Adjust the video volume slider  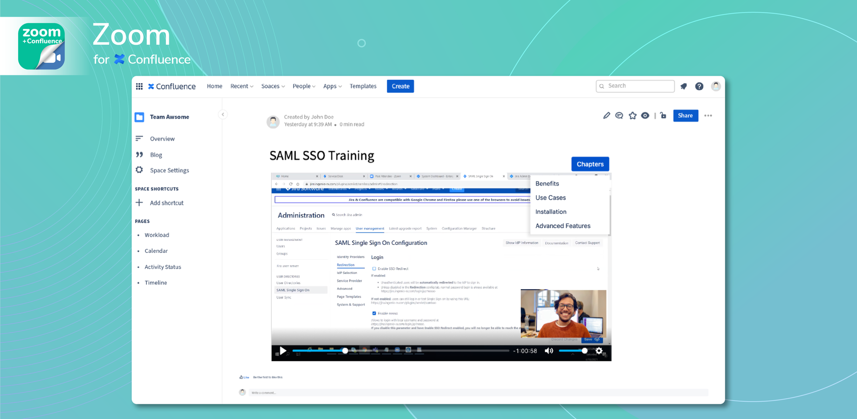tap(573, 351)
